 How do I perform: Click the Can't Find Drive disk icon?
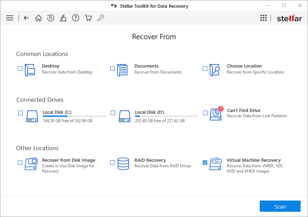(216, 114)
